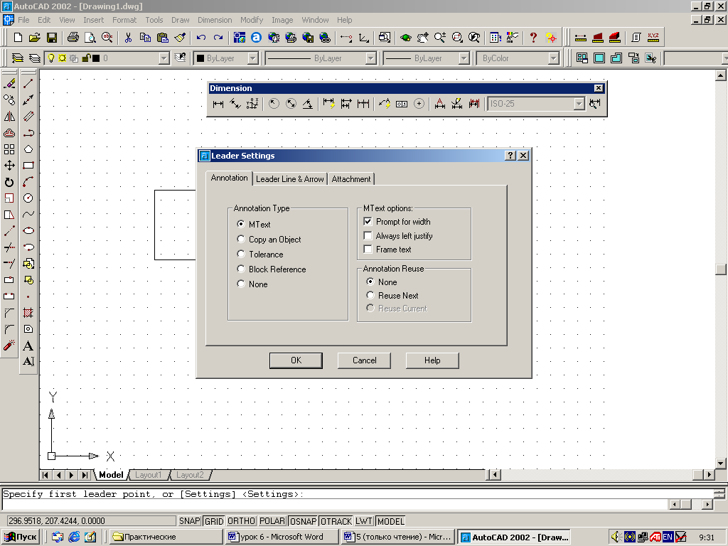Viewport: 728px width, 546px height.
Task: Click the Help button in Leader Settings
Action: click(432, 360)
